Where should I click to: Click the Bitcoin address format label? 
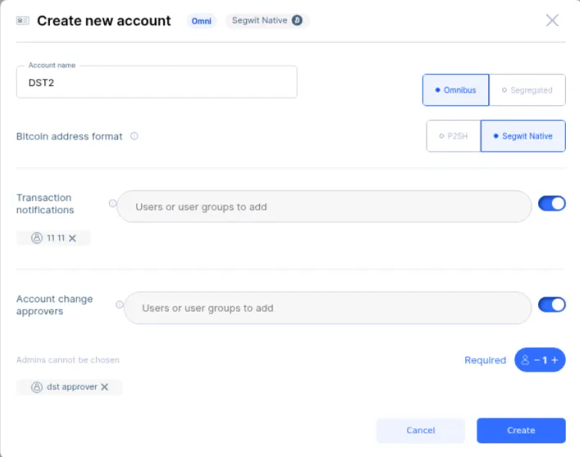tap(69, 136)
